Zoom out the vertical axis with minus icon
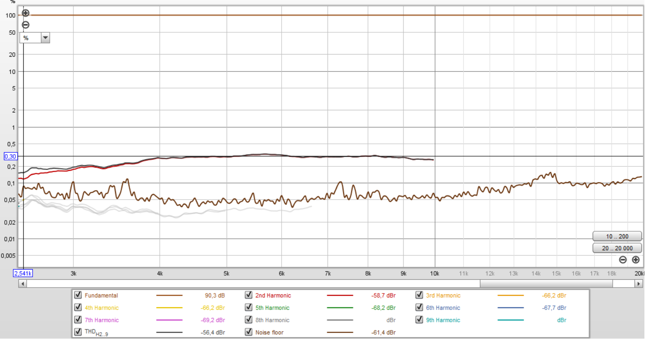This screenshot has width=647, height=339. (26, 25)
